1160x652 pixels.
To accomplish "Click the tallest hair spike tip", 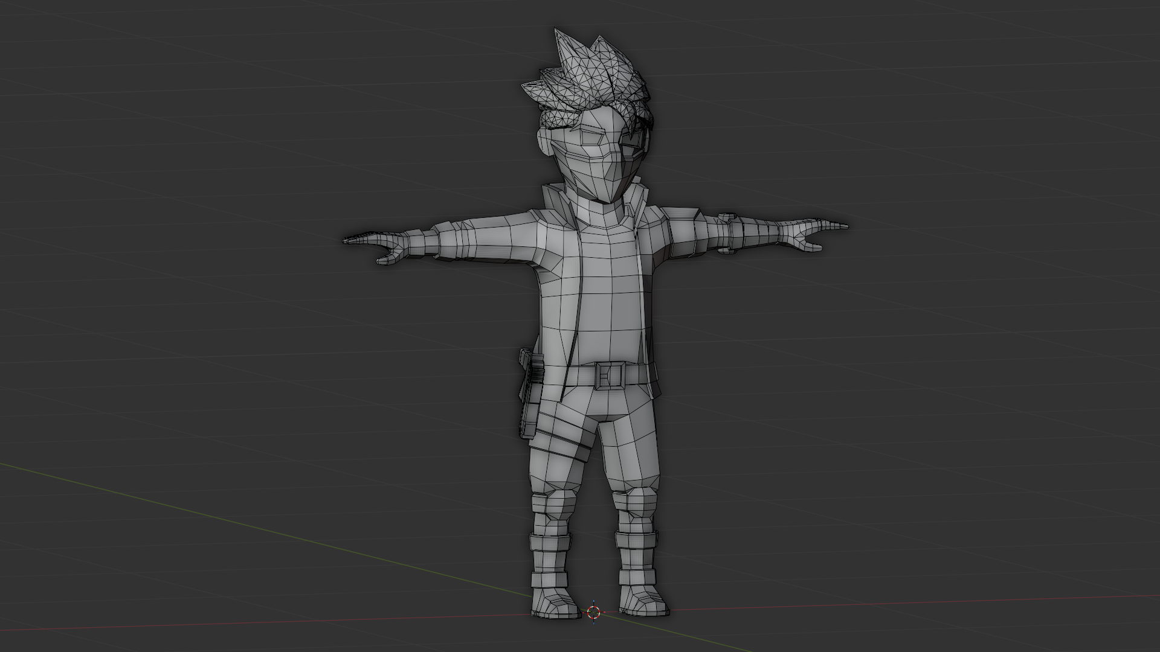I will pos(557,31).
